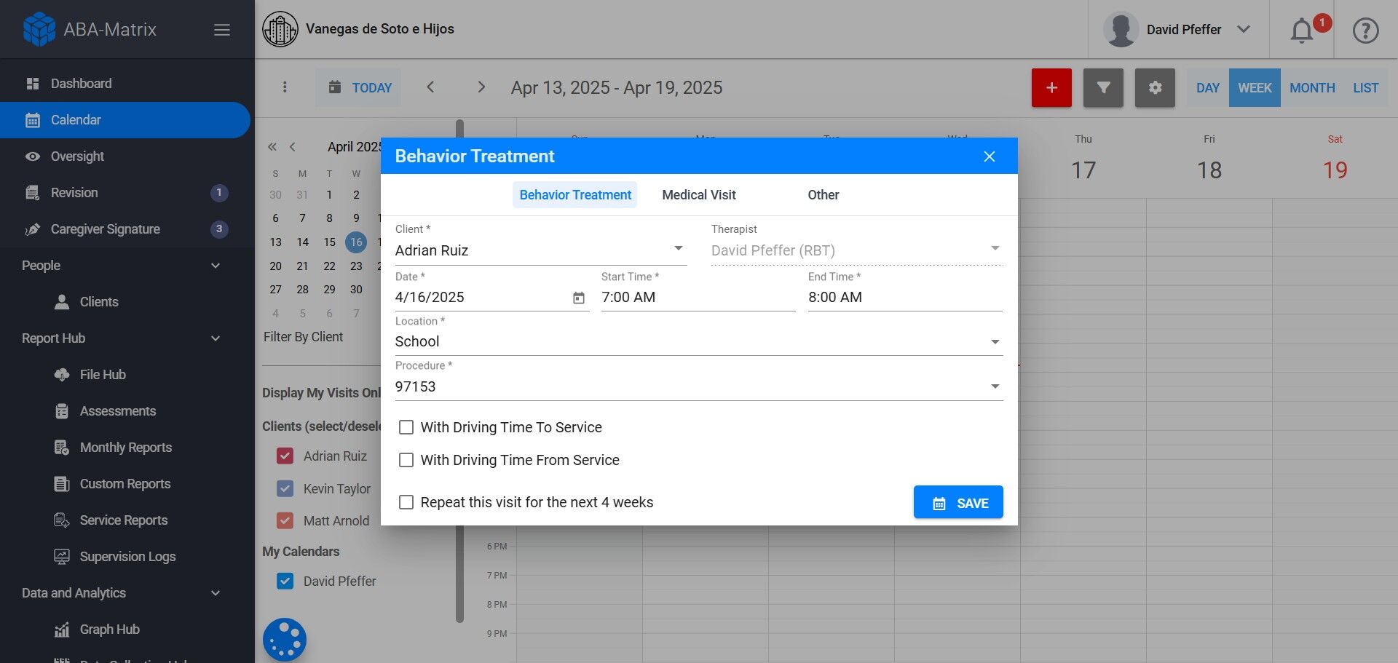Toggle the hamburger sidebar menu
The width and height of the screenshot is (1398, 663).
click(222, 30)
